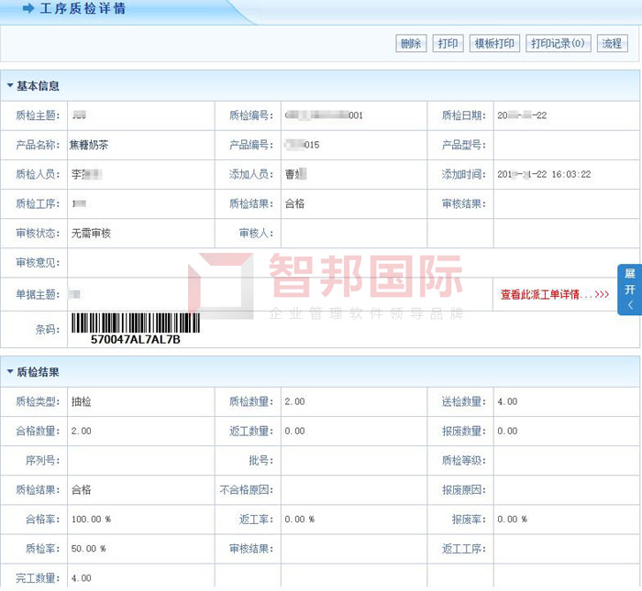Open the 查看此派工单详情 link

(554, 295)
